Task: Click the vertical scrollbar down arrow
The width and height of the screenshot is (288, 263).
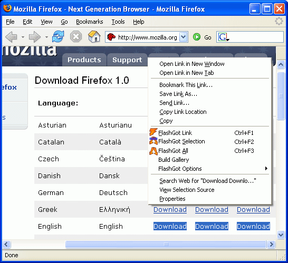Action: pyautogui.click(x=281, y=235)
